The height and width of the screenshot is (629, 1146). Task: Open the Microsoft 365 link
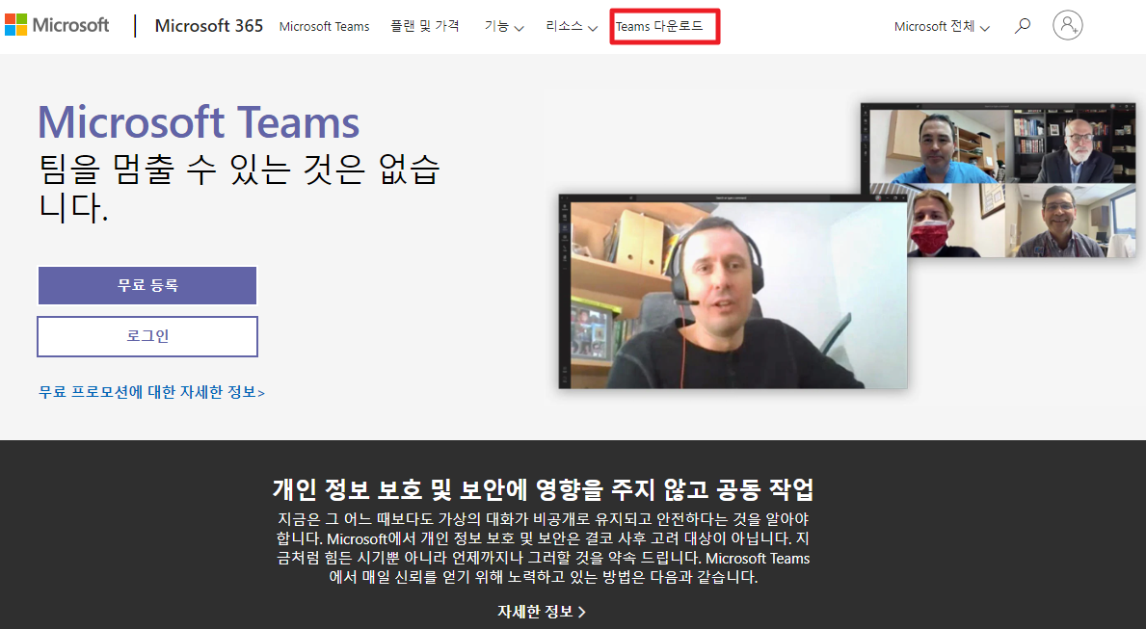click(x=209, y=26)
